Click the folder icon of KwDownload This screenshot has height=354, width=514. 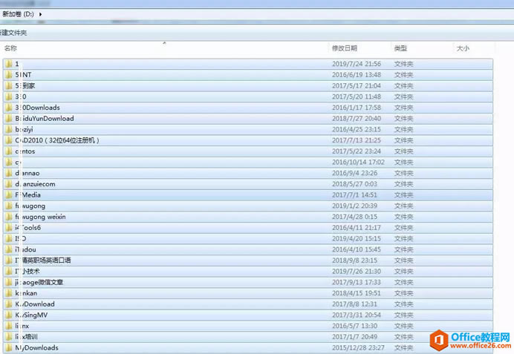pyautogui.click(x=9, y=304)
